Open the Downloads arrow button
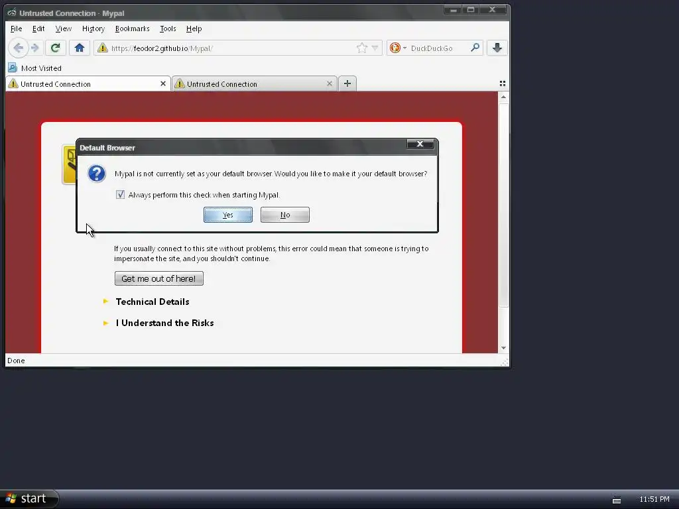 [497, 48]
